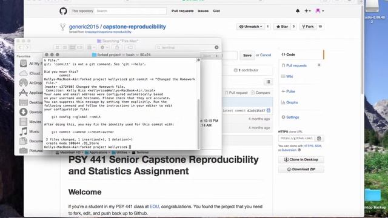Viewport: 388px width, 218px height.
Task: Expand the plus create-new menu
Action: [307, 11]
